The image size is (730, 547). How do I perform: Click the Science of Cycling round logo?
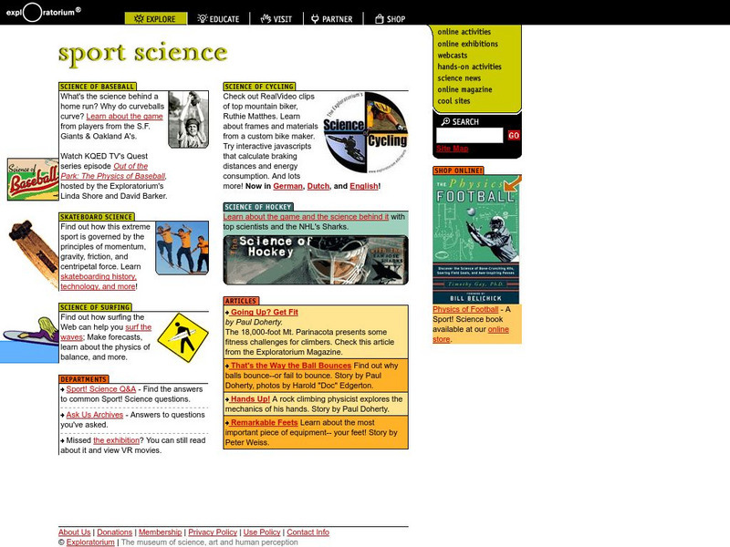coord(366,132)
